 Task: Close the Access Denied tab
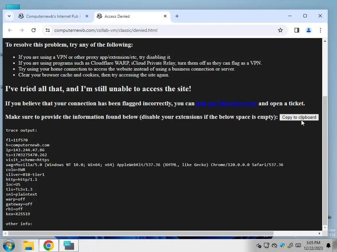pos(165,16)
